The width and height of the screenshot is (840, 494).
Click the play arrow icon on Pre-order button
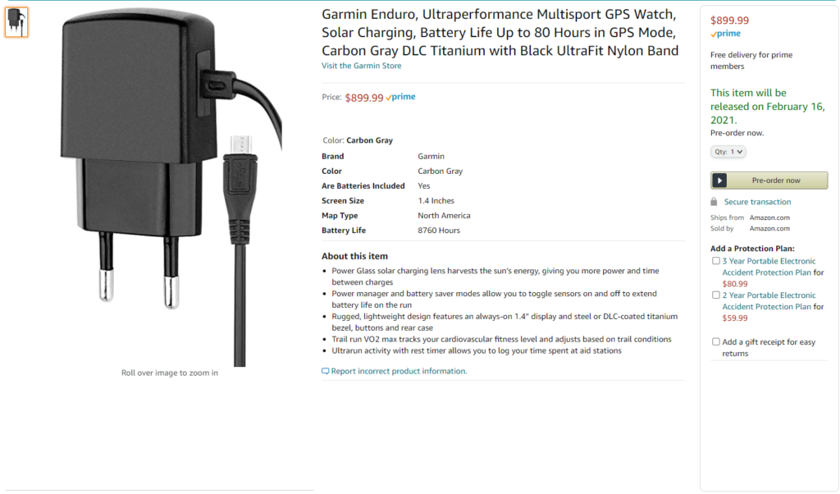(720, 181)
